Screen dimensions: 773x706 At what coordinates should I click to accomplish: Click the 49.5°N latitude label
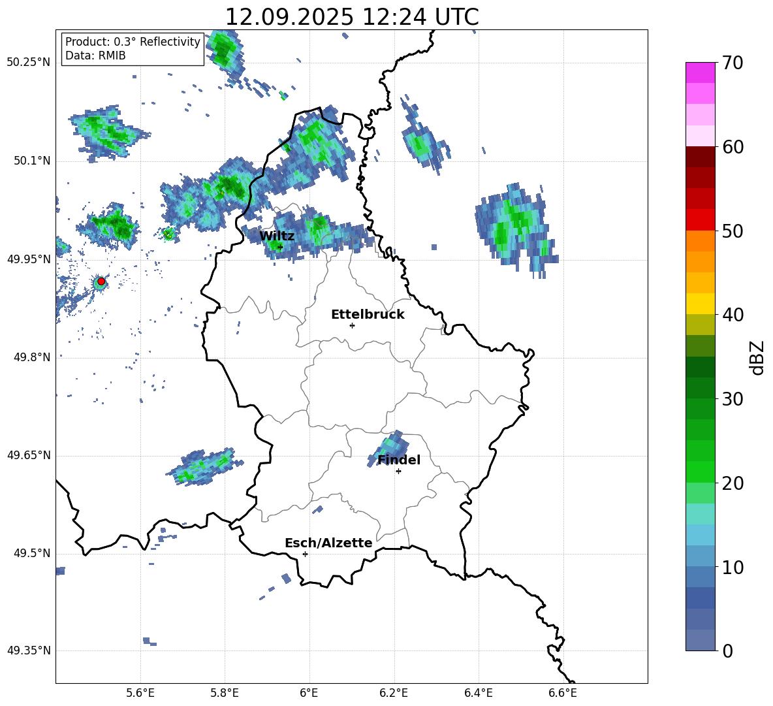(x=32, y=553)
